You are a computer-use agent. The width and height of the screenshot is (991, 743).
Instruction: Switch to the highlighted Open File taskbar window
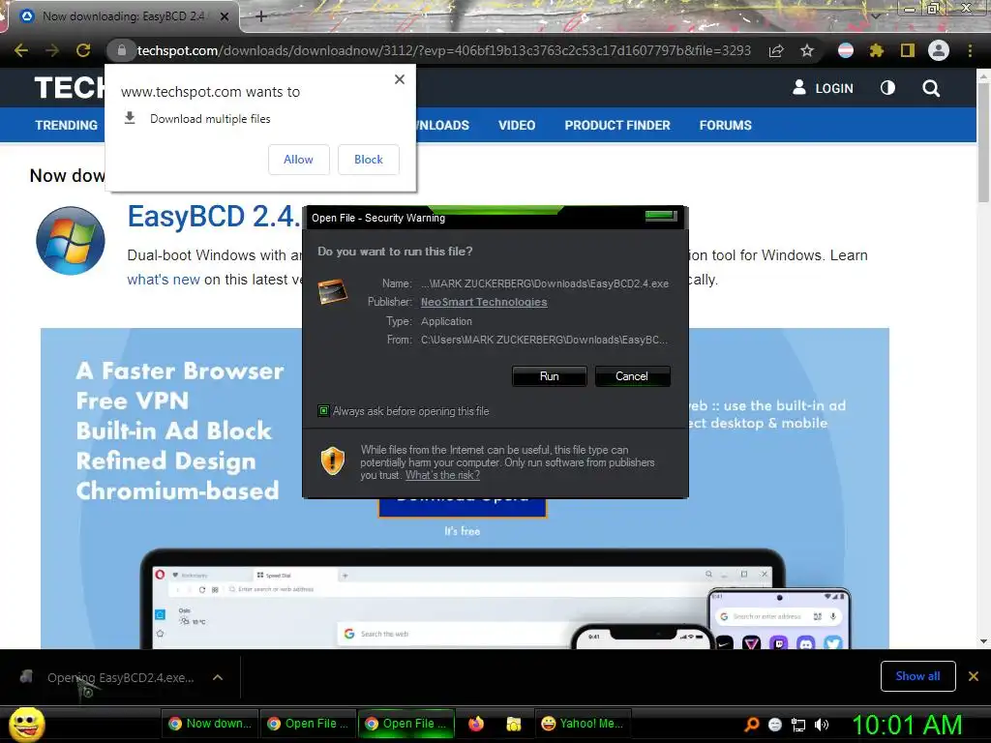(x=406, y=724)
